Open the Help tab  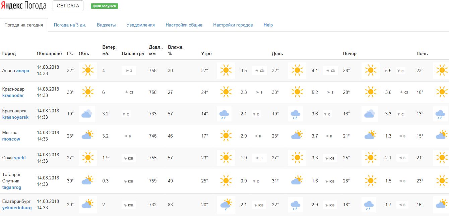click(x=268, y=25)
